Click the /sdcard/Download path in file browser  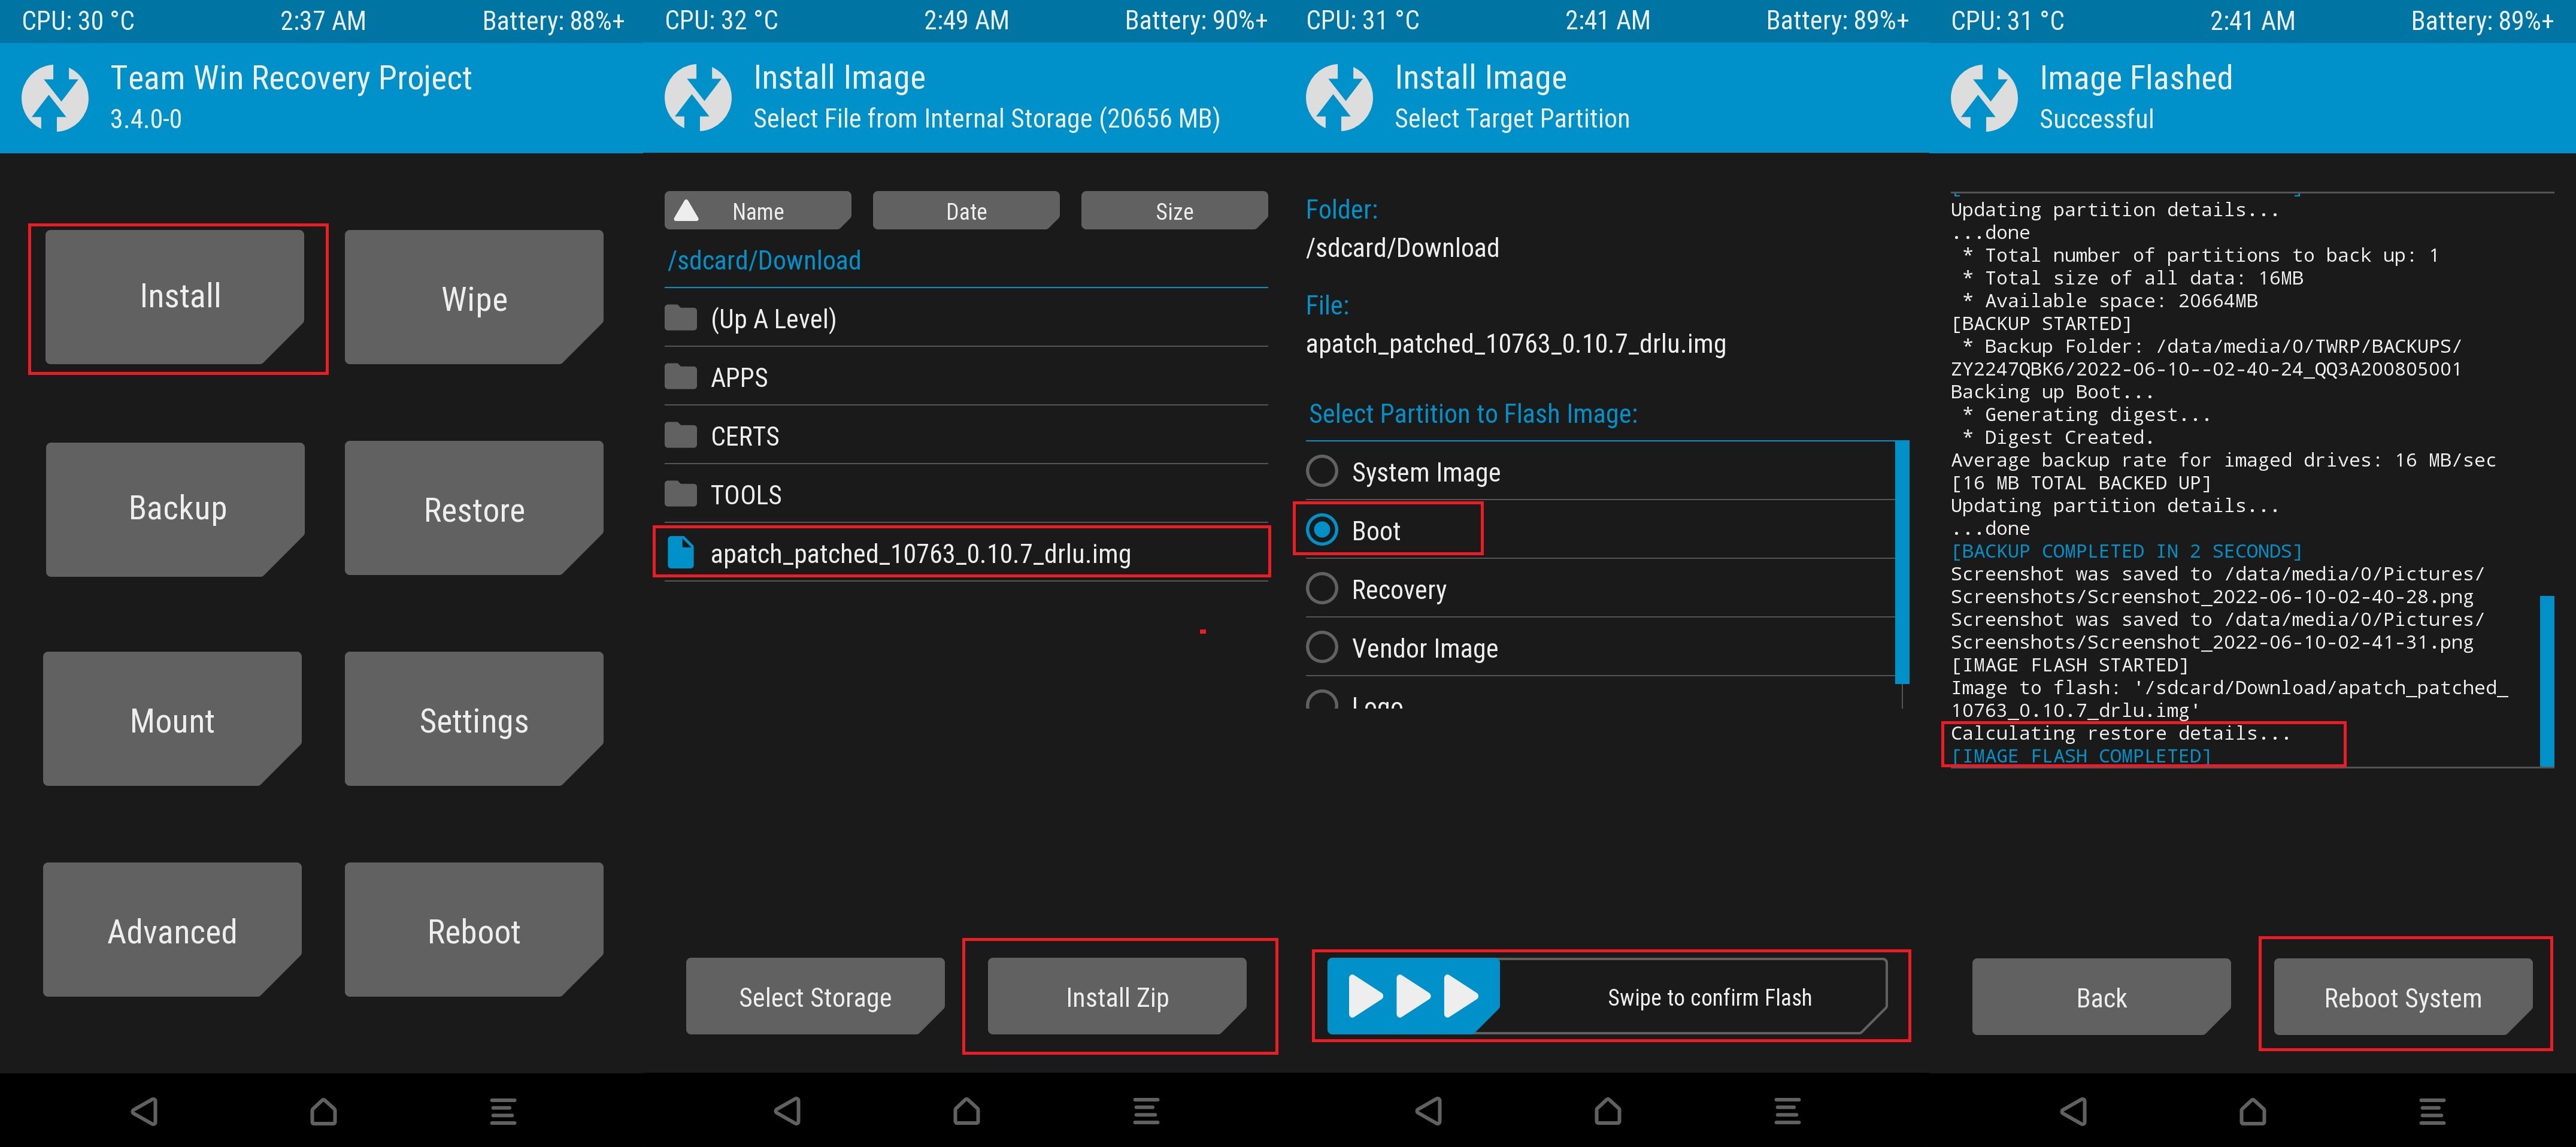(764, 260)
